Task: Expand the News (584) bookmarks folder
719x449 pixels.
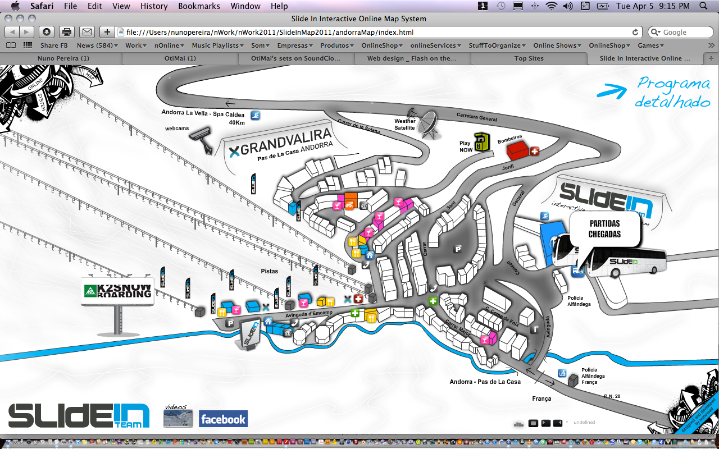Action: (x=97, y=45)
